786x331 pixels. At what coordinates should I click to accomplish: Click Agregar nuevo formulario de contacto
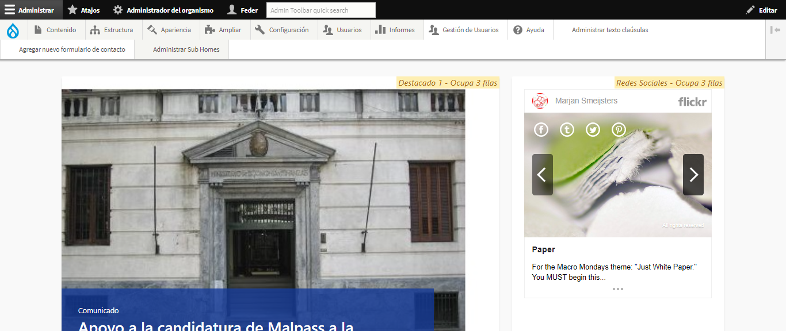(x=72, y=49)
